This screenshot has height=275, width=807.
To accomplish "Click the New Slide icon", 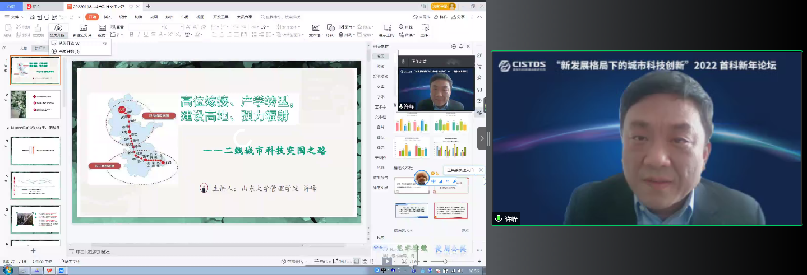I will [83, 28].
